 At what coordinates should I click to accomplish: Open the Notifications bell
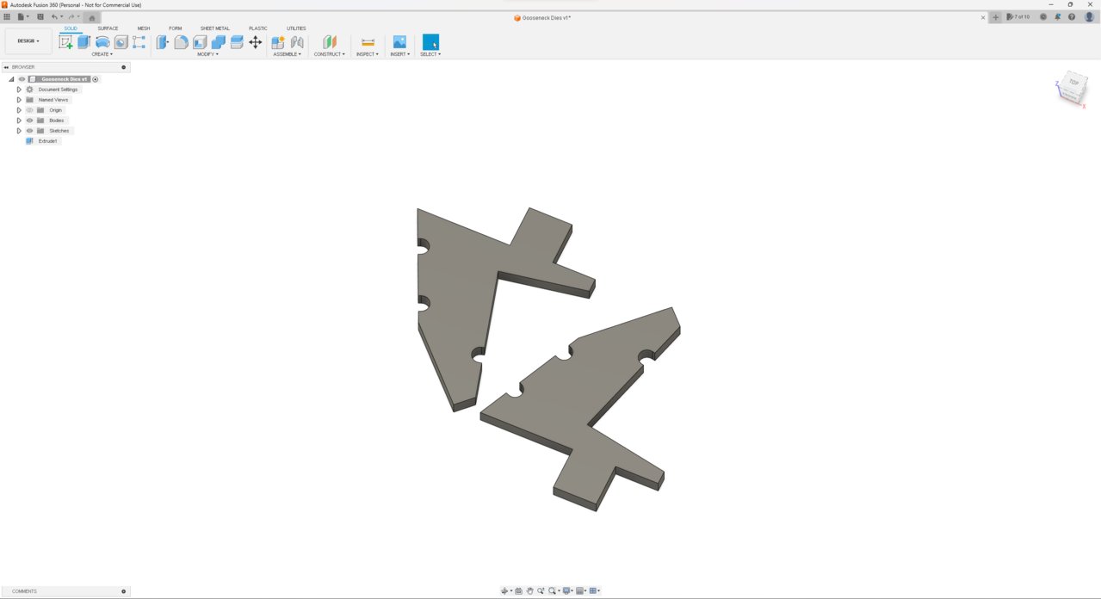[1057, 16]
